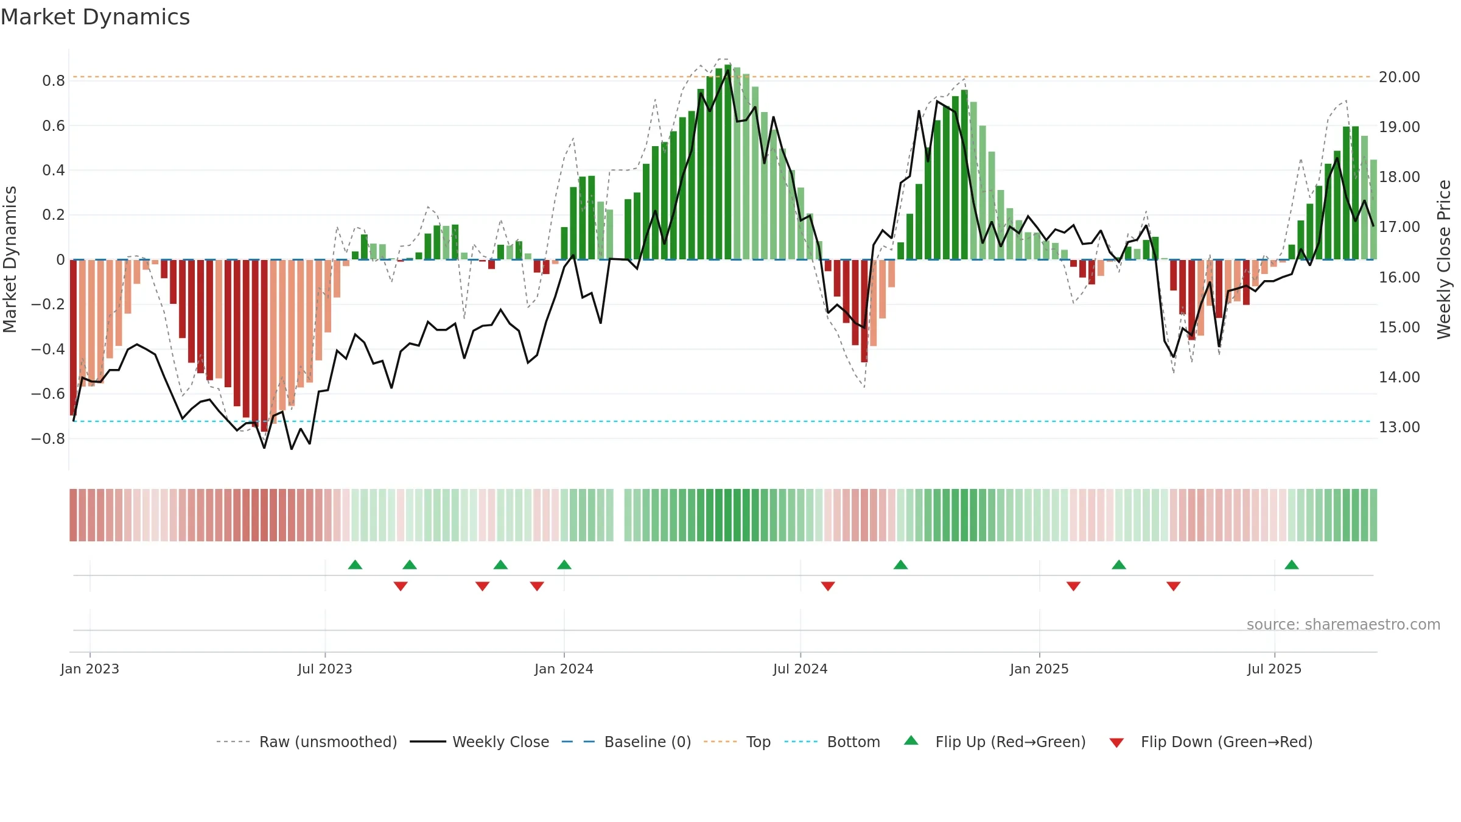Click the 16.00 price axis label

coord(1400,278)
